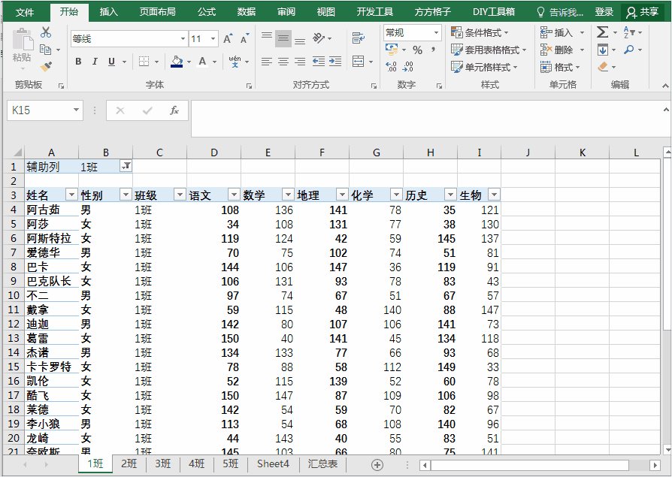Click the text orientation icon
Screen dimensions: 672x477
[319, 38]
